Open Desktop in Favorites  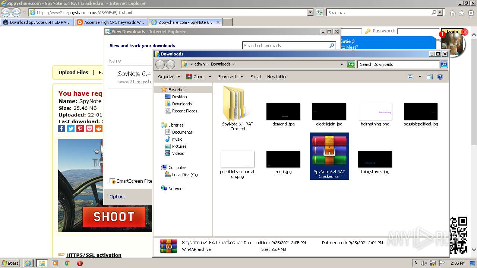(179, 97)
